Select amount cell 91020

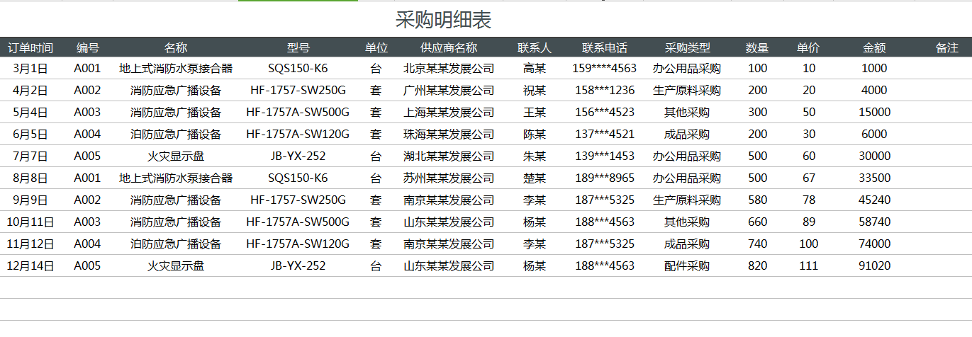point(874,266)
